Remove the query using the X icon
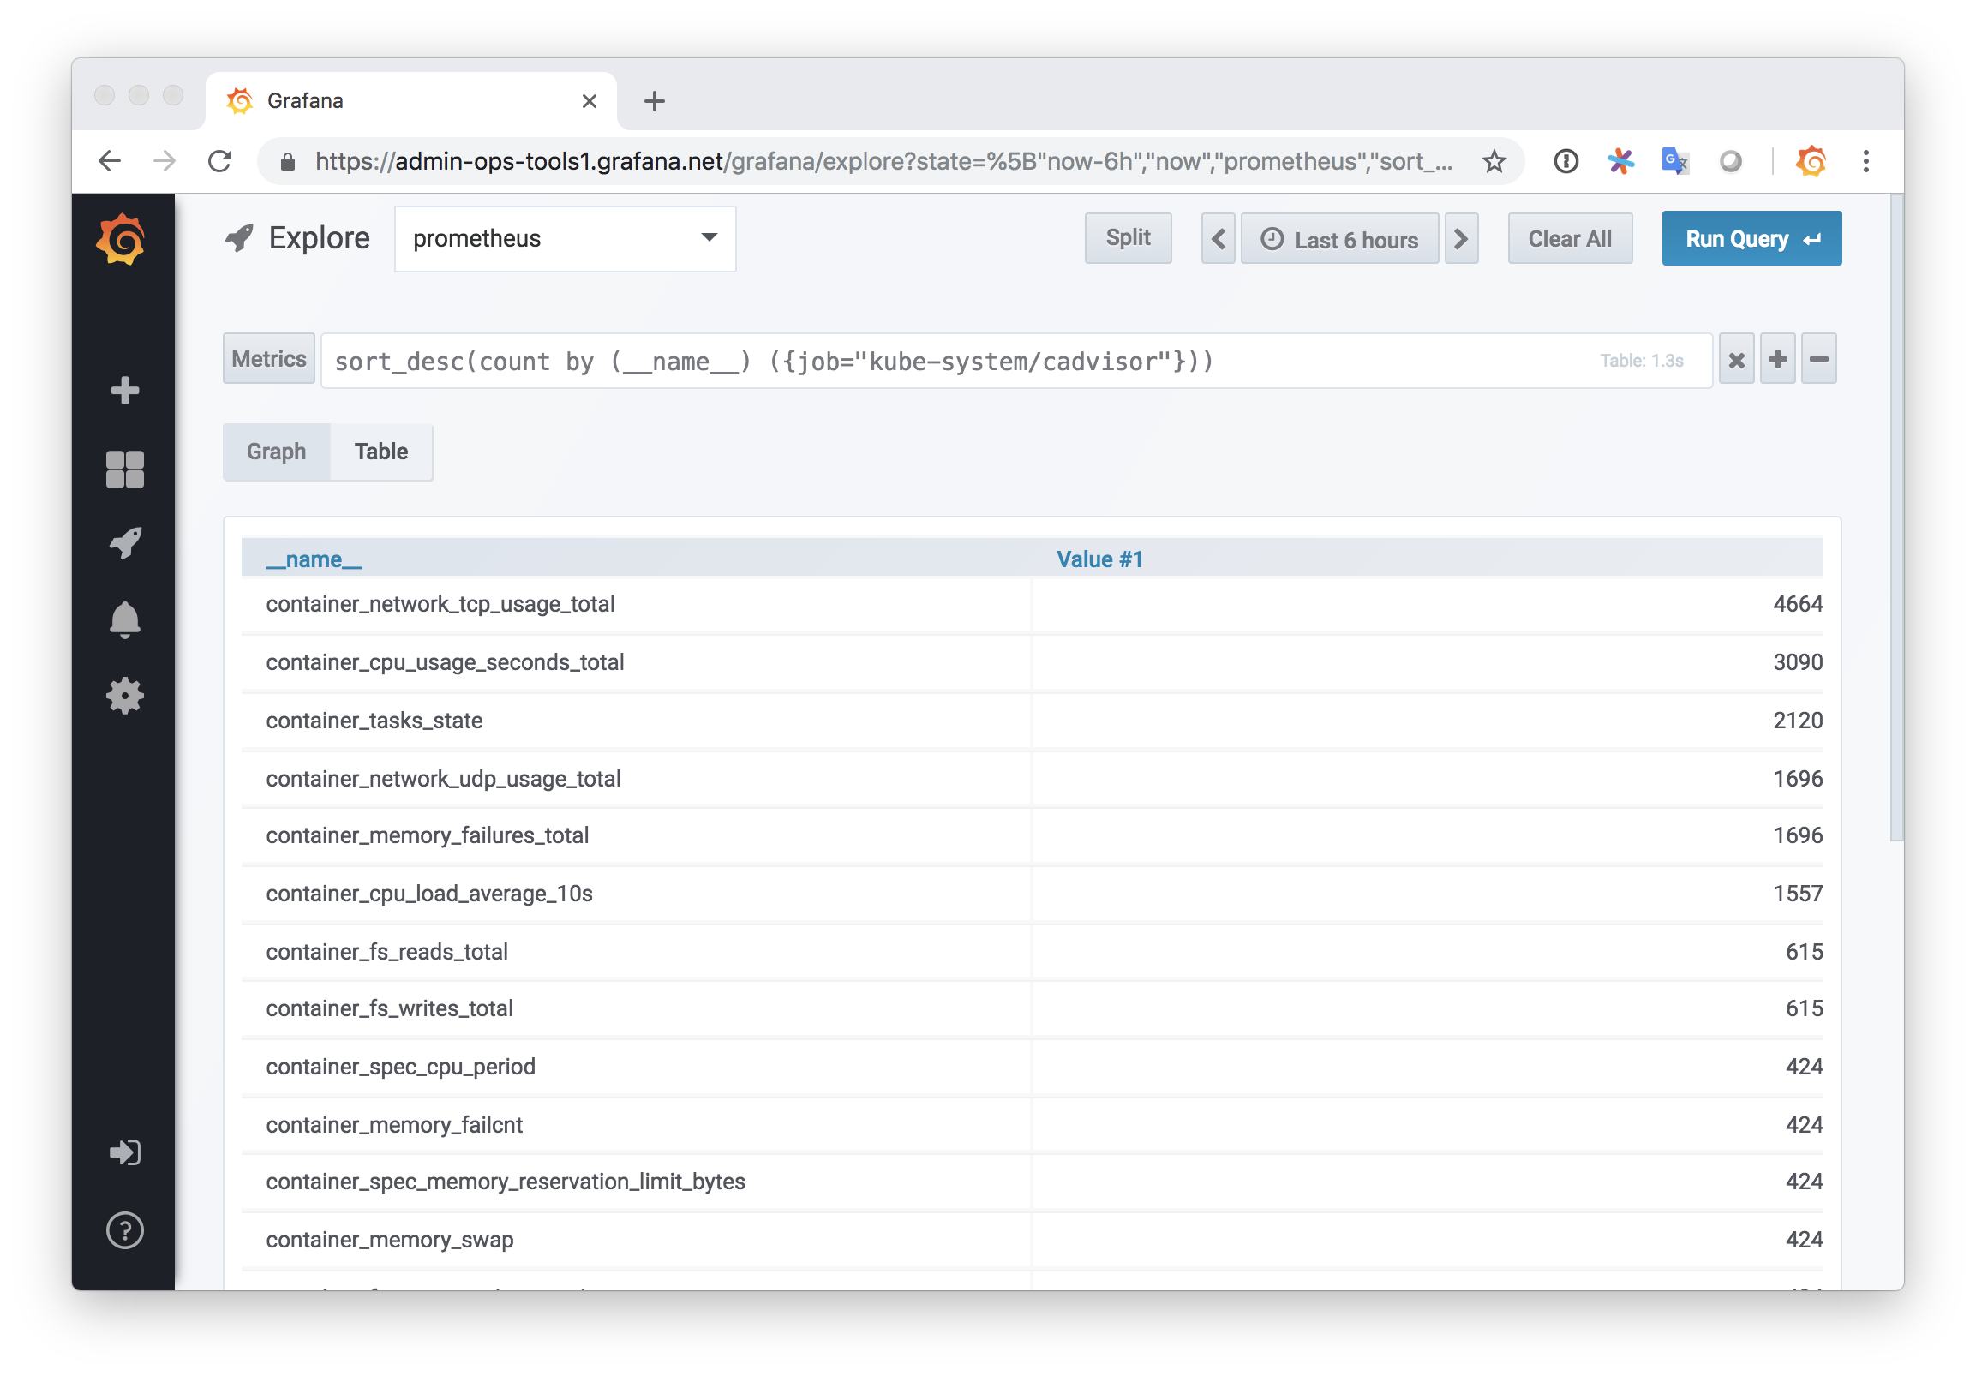 click(x=1736, y=359)
